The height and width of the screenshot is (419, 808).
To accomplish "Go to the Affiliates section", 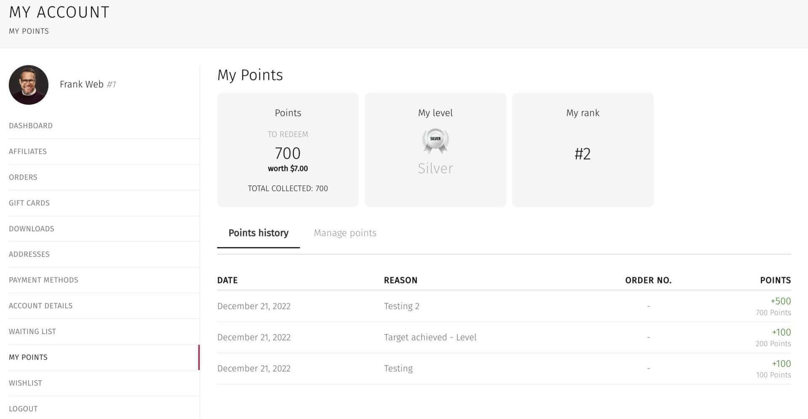I will pos(27,151).
